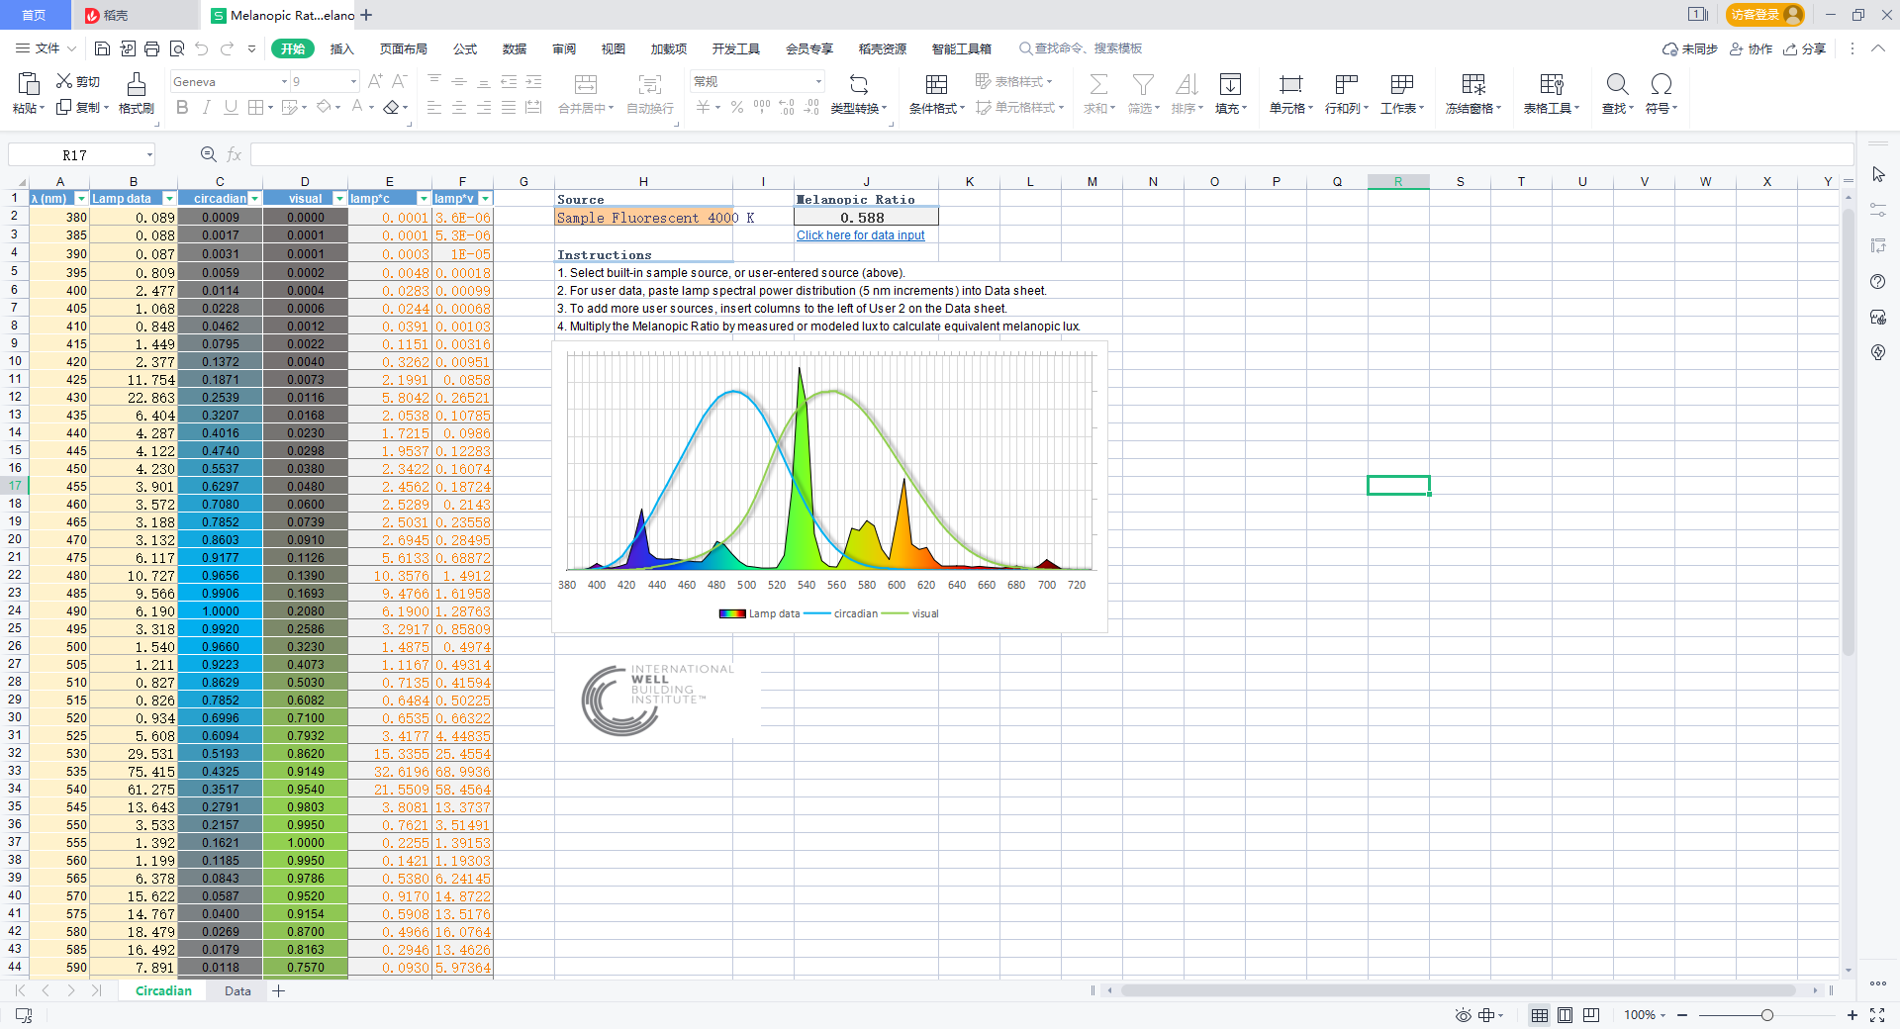The height and width of the screenshot is (1029, 1900).
Task: Collapse the ribbon with the top-right chevron
Action: click(1878, 48)
